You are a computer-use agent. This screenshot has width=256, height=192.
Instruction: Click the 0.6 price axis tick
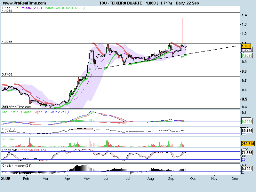pyautogui.click(x=244, y=90)
